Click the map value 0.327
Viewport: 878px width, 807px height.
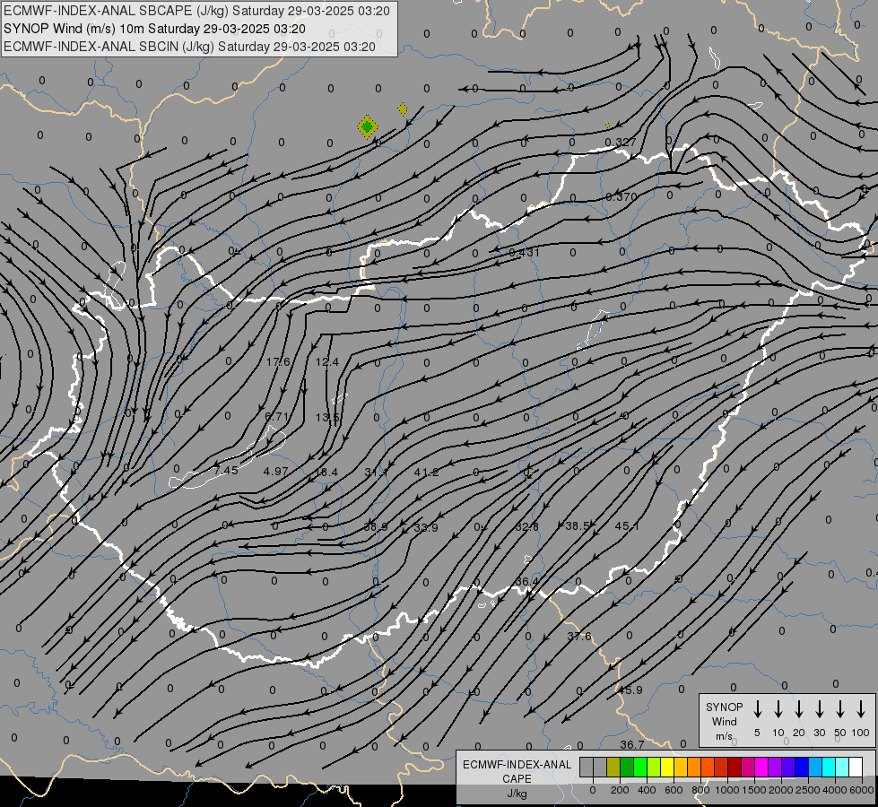[621, 143]
